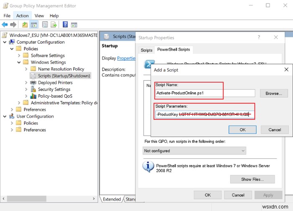Open the Help menu
The width and height of the screenshot is (293, 211).
54,15
